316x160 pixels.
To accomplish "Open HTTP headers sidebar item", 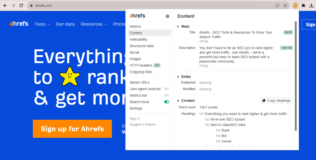I will point(149,65).
